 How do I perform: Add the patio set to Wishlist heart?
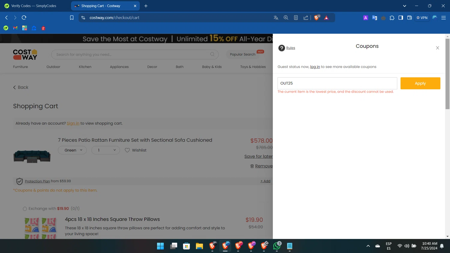point(127,150)
